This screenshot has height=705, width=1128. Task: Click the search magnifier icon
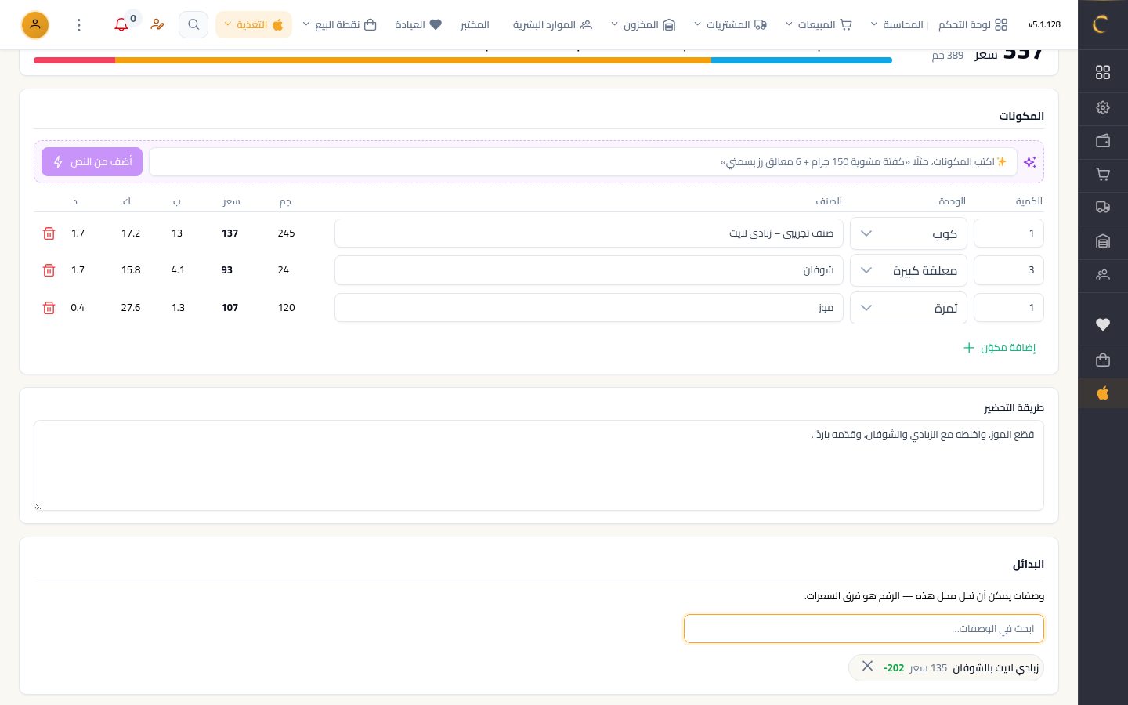click(193, 25)
